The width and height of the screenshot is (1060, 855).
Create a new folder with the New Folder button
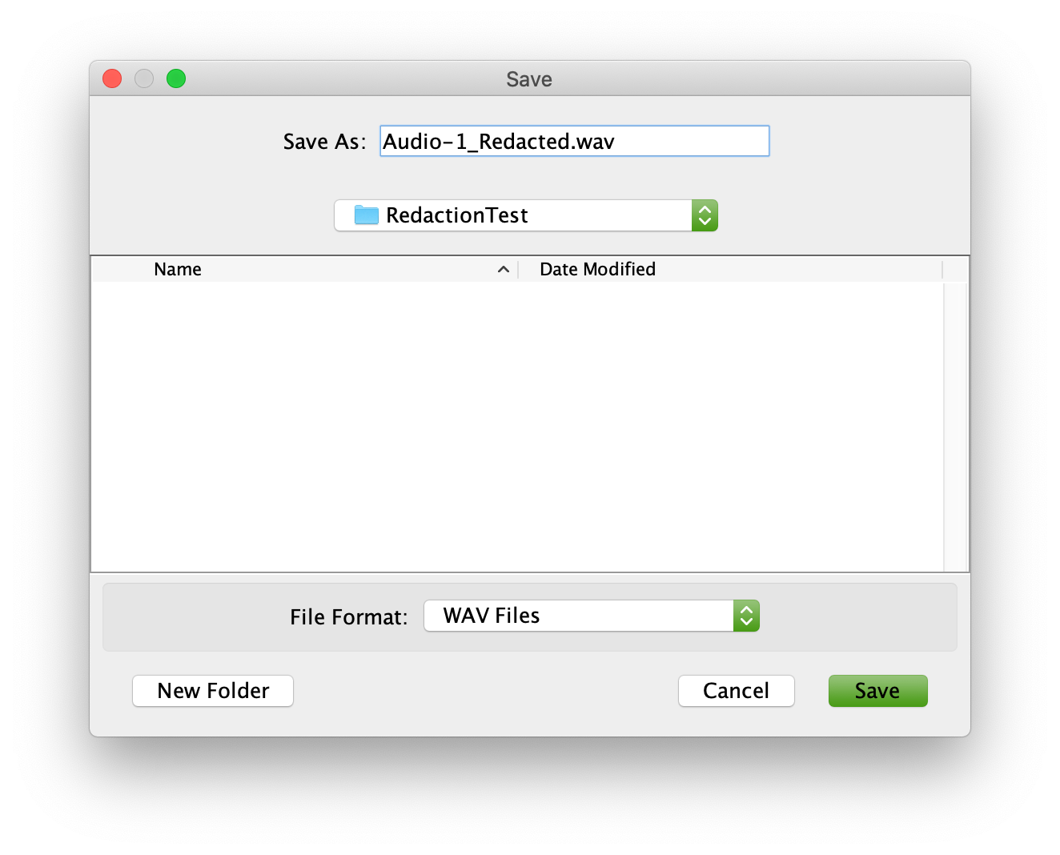click(212, 690)
